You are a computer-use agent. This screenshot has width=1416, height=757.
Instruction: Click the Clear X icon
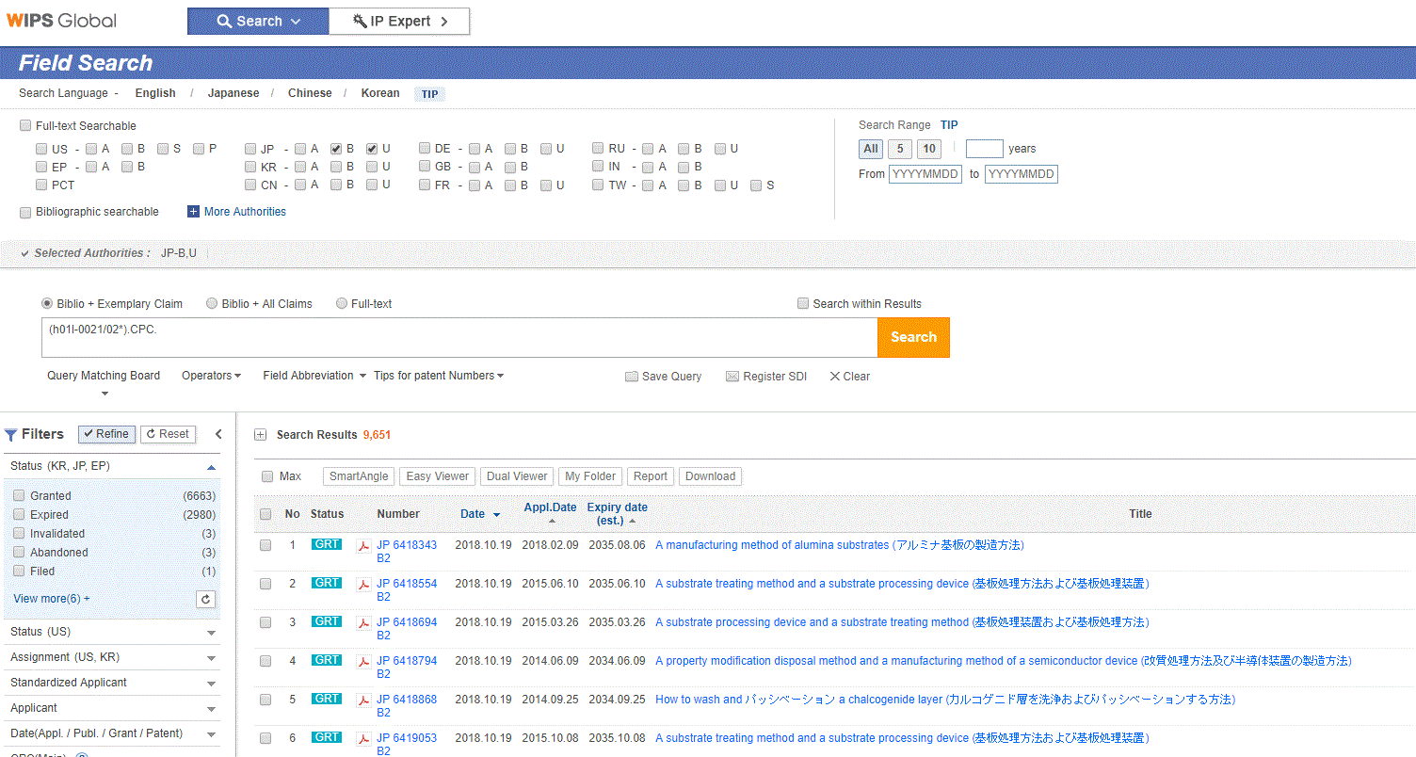tap(834, 377)
